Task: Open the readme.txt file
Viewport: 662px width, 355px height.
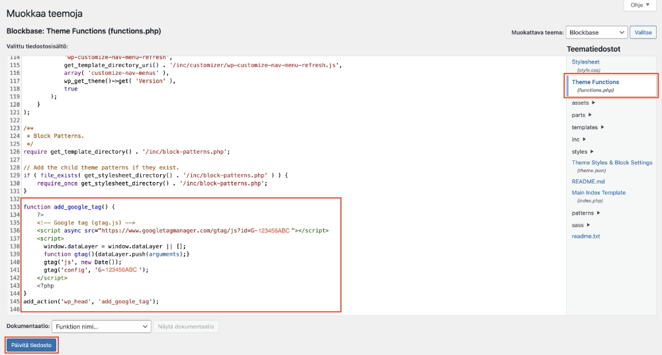Action: (x=586, y=236)
